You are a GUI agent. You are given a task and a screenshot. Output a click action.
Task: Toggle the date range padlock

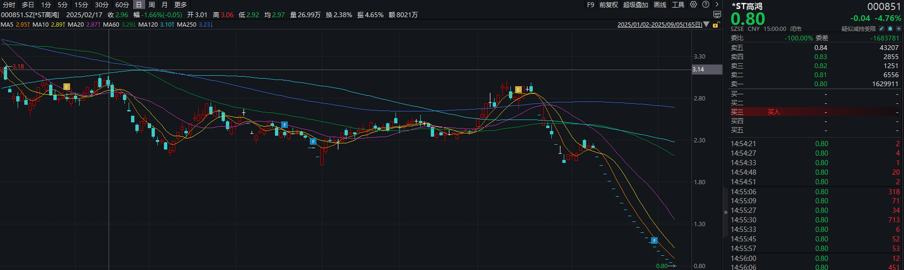[715, 25]
